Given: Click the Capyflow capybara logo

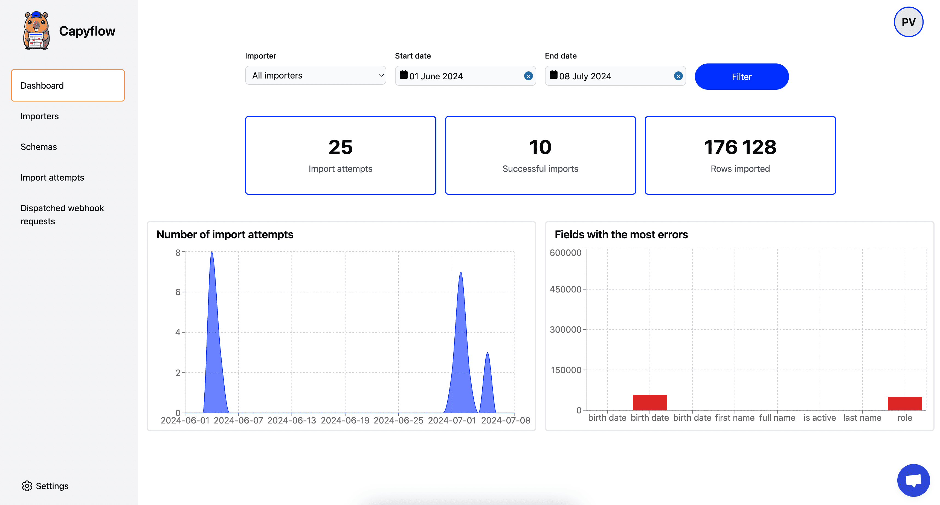Looking at the screenshot, I should click(36, 31).
